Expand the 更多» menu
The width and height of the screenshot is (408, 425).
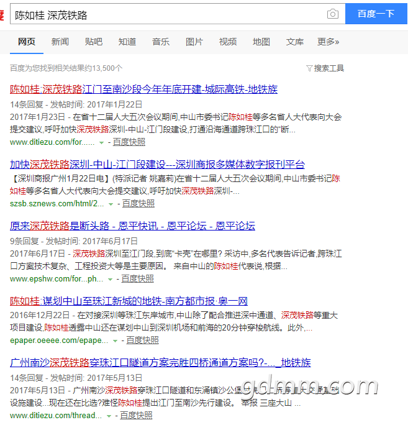click(x=328, y=42)
